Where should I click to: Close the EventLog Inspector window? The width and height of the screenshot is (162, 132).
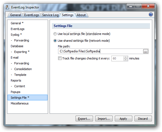click(148, 6)
